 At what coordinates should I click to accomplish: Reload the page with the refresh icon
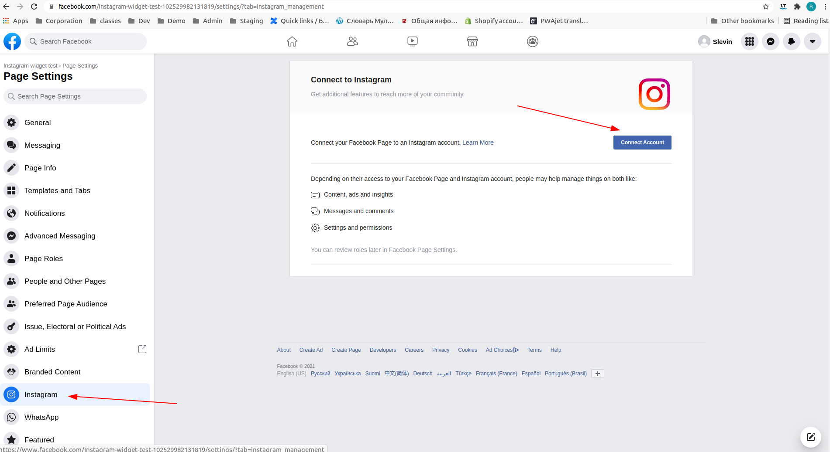[34, 7]
